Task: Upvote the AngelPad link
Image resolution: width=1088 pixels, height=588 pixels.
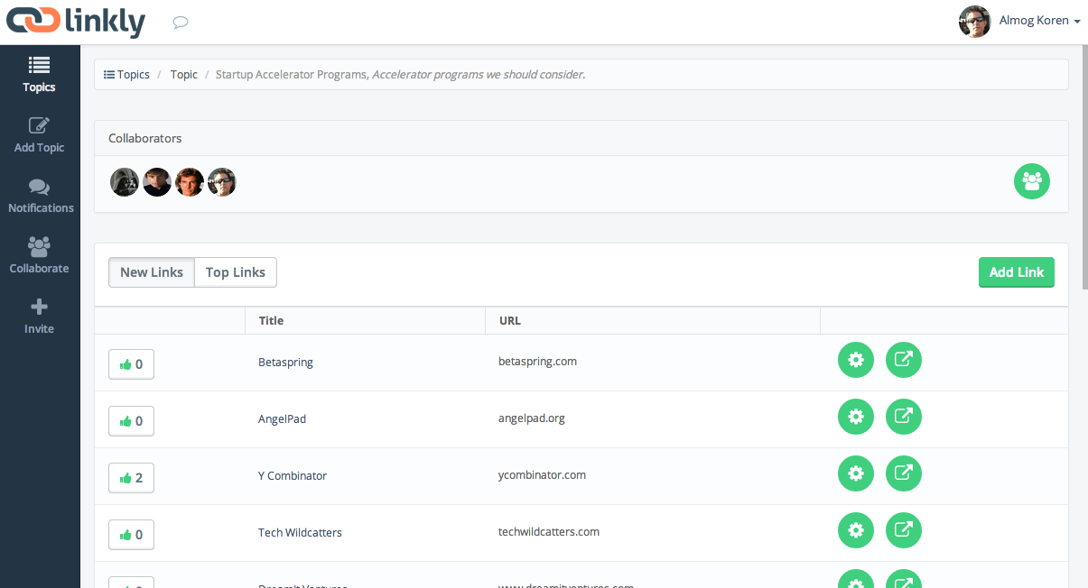Action: coord(131,421)
